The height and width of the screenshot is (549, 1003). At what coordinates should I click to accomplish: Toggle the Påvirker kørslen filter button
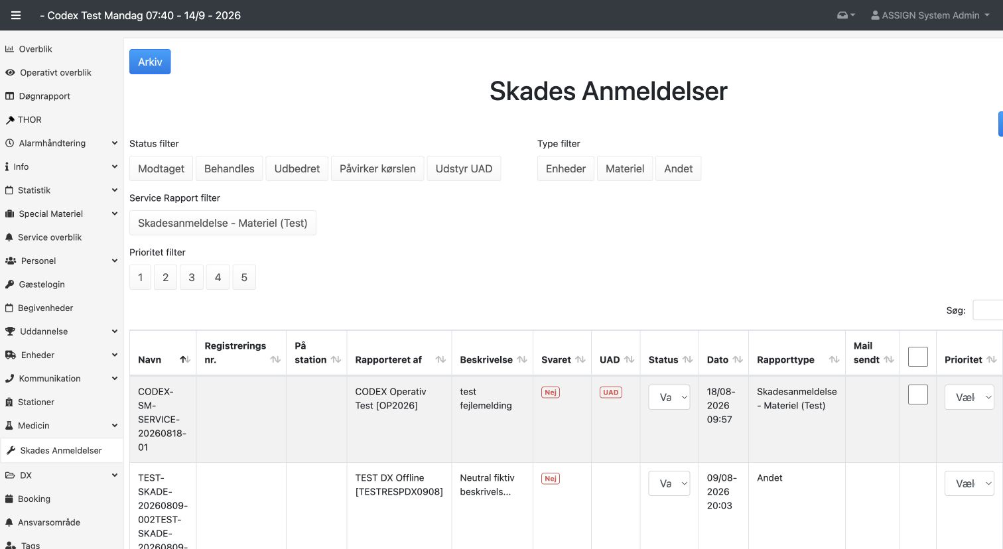377,168
